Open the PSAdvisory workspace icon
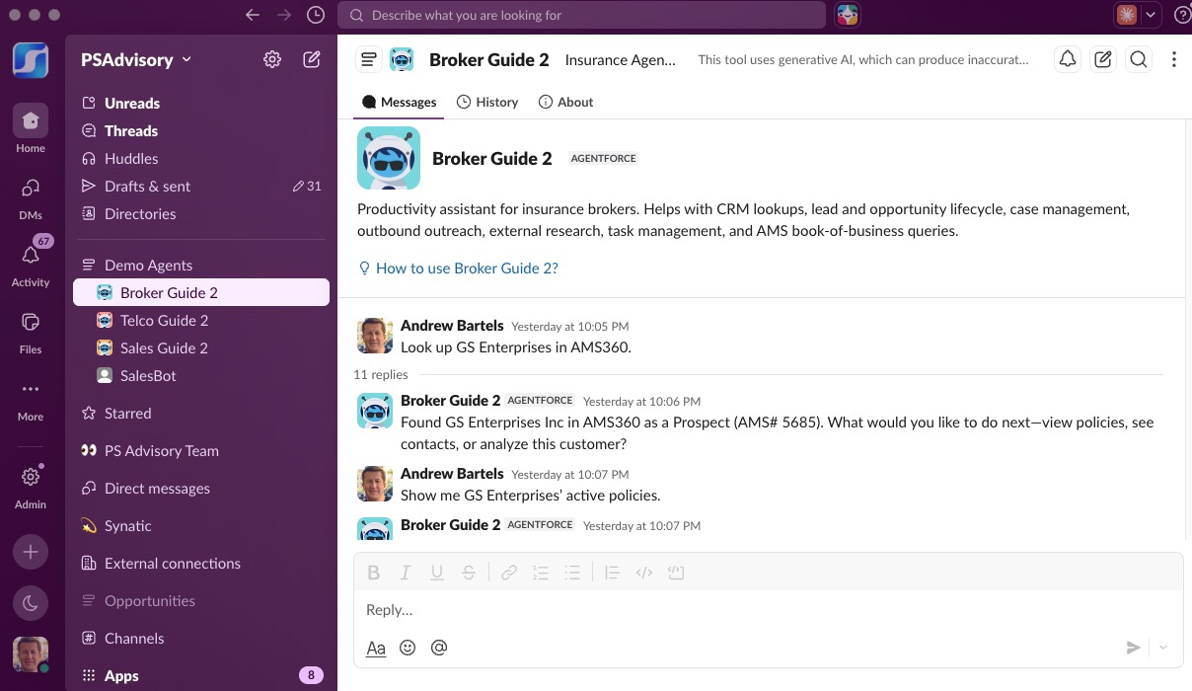Image resolution: width=1192 pixels, height=691 pixels. tap(31, 59)
